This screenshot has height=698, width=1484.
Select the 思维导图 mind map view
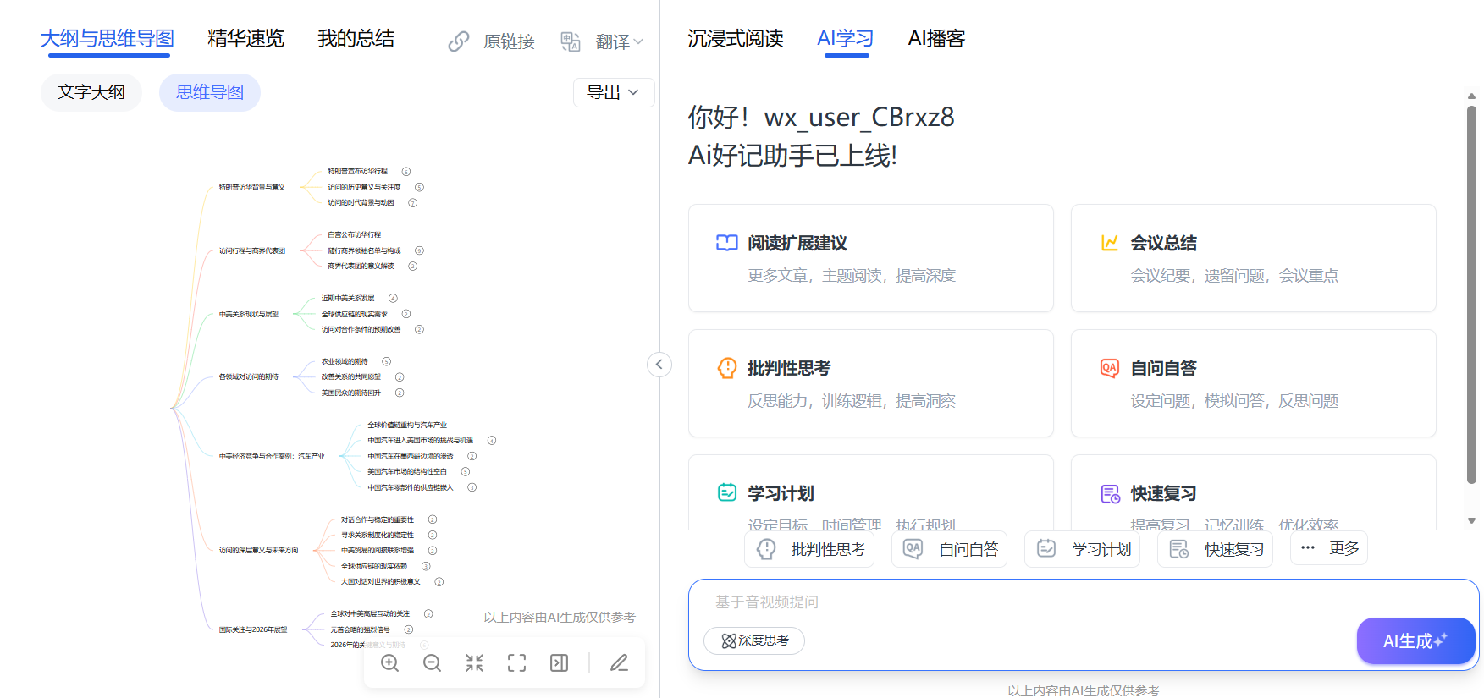[210, 92]
